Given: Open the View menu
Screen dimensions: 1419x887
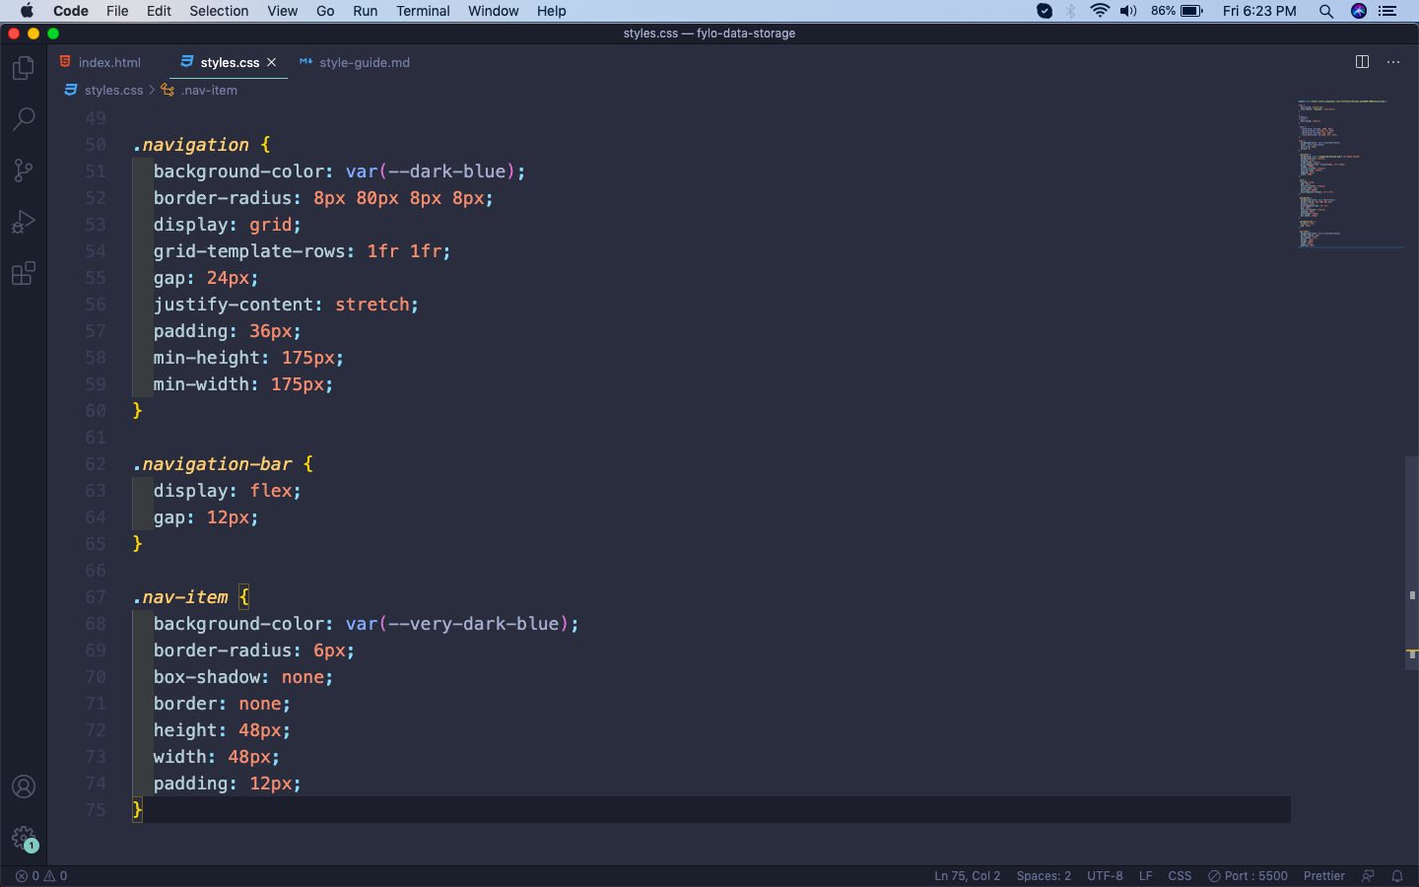Looking at the screenshot, I should [282, 11].
